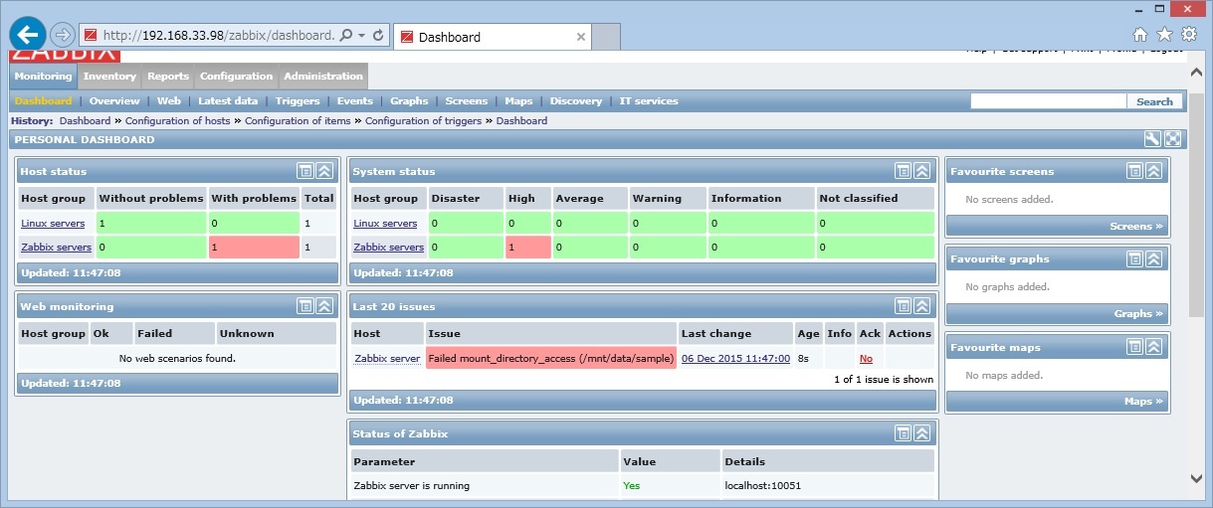Viewport: 1213px width, 508px height.
Task: Open Last 20 issues widget menu icon
Action: tap(903, 306)
